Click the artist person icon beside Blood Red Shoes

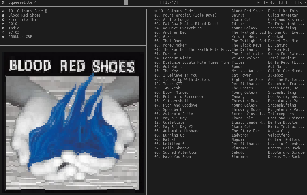coord(3,15)
